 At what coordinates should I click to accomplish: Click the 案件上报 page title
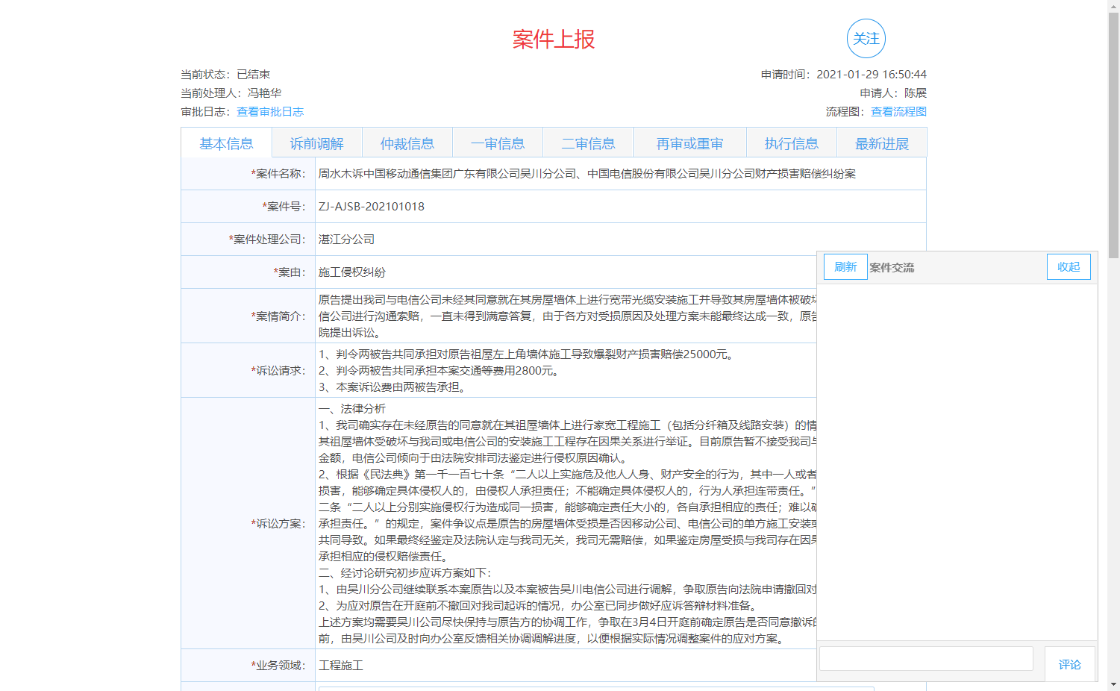point(554,40)
